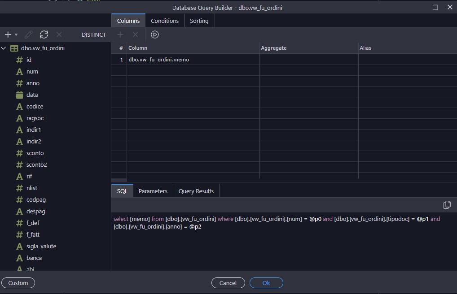
Task: Click the add table plus icon
Action: coord(8,35)
